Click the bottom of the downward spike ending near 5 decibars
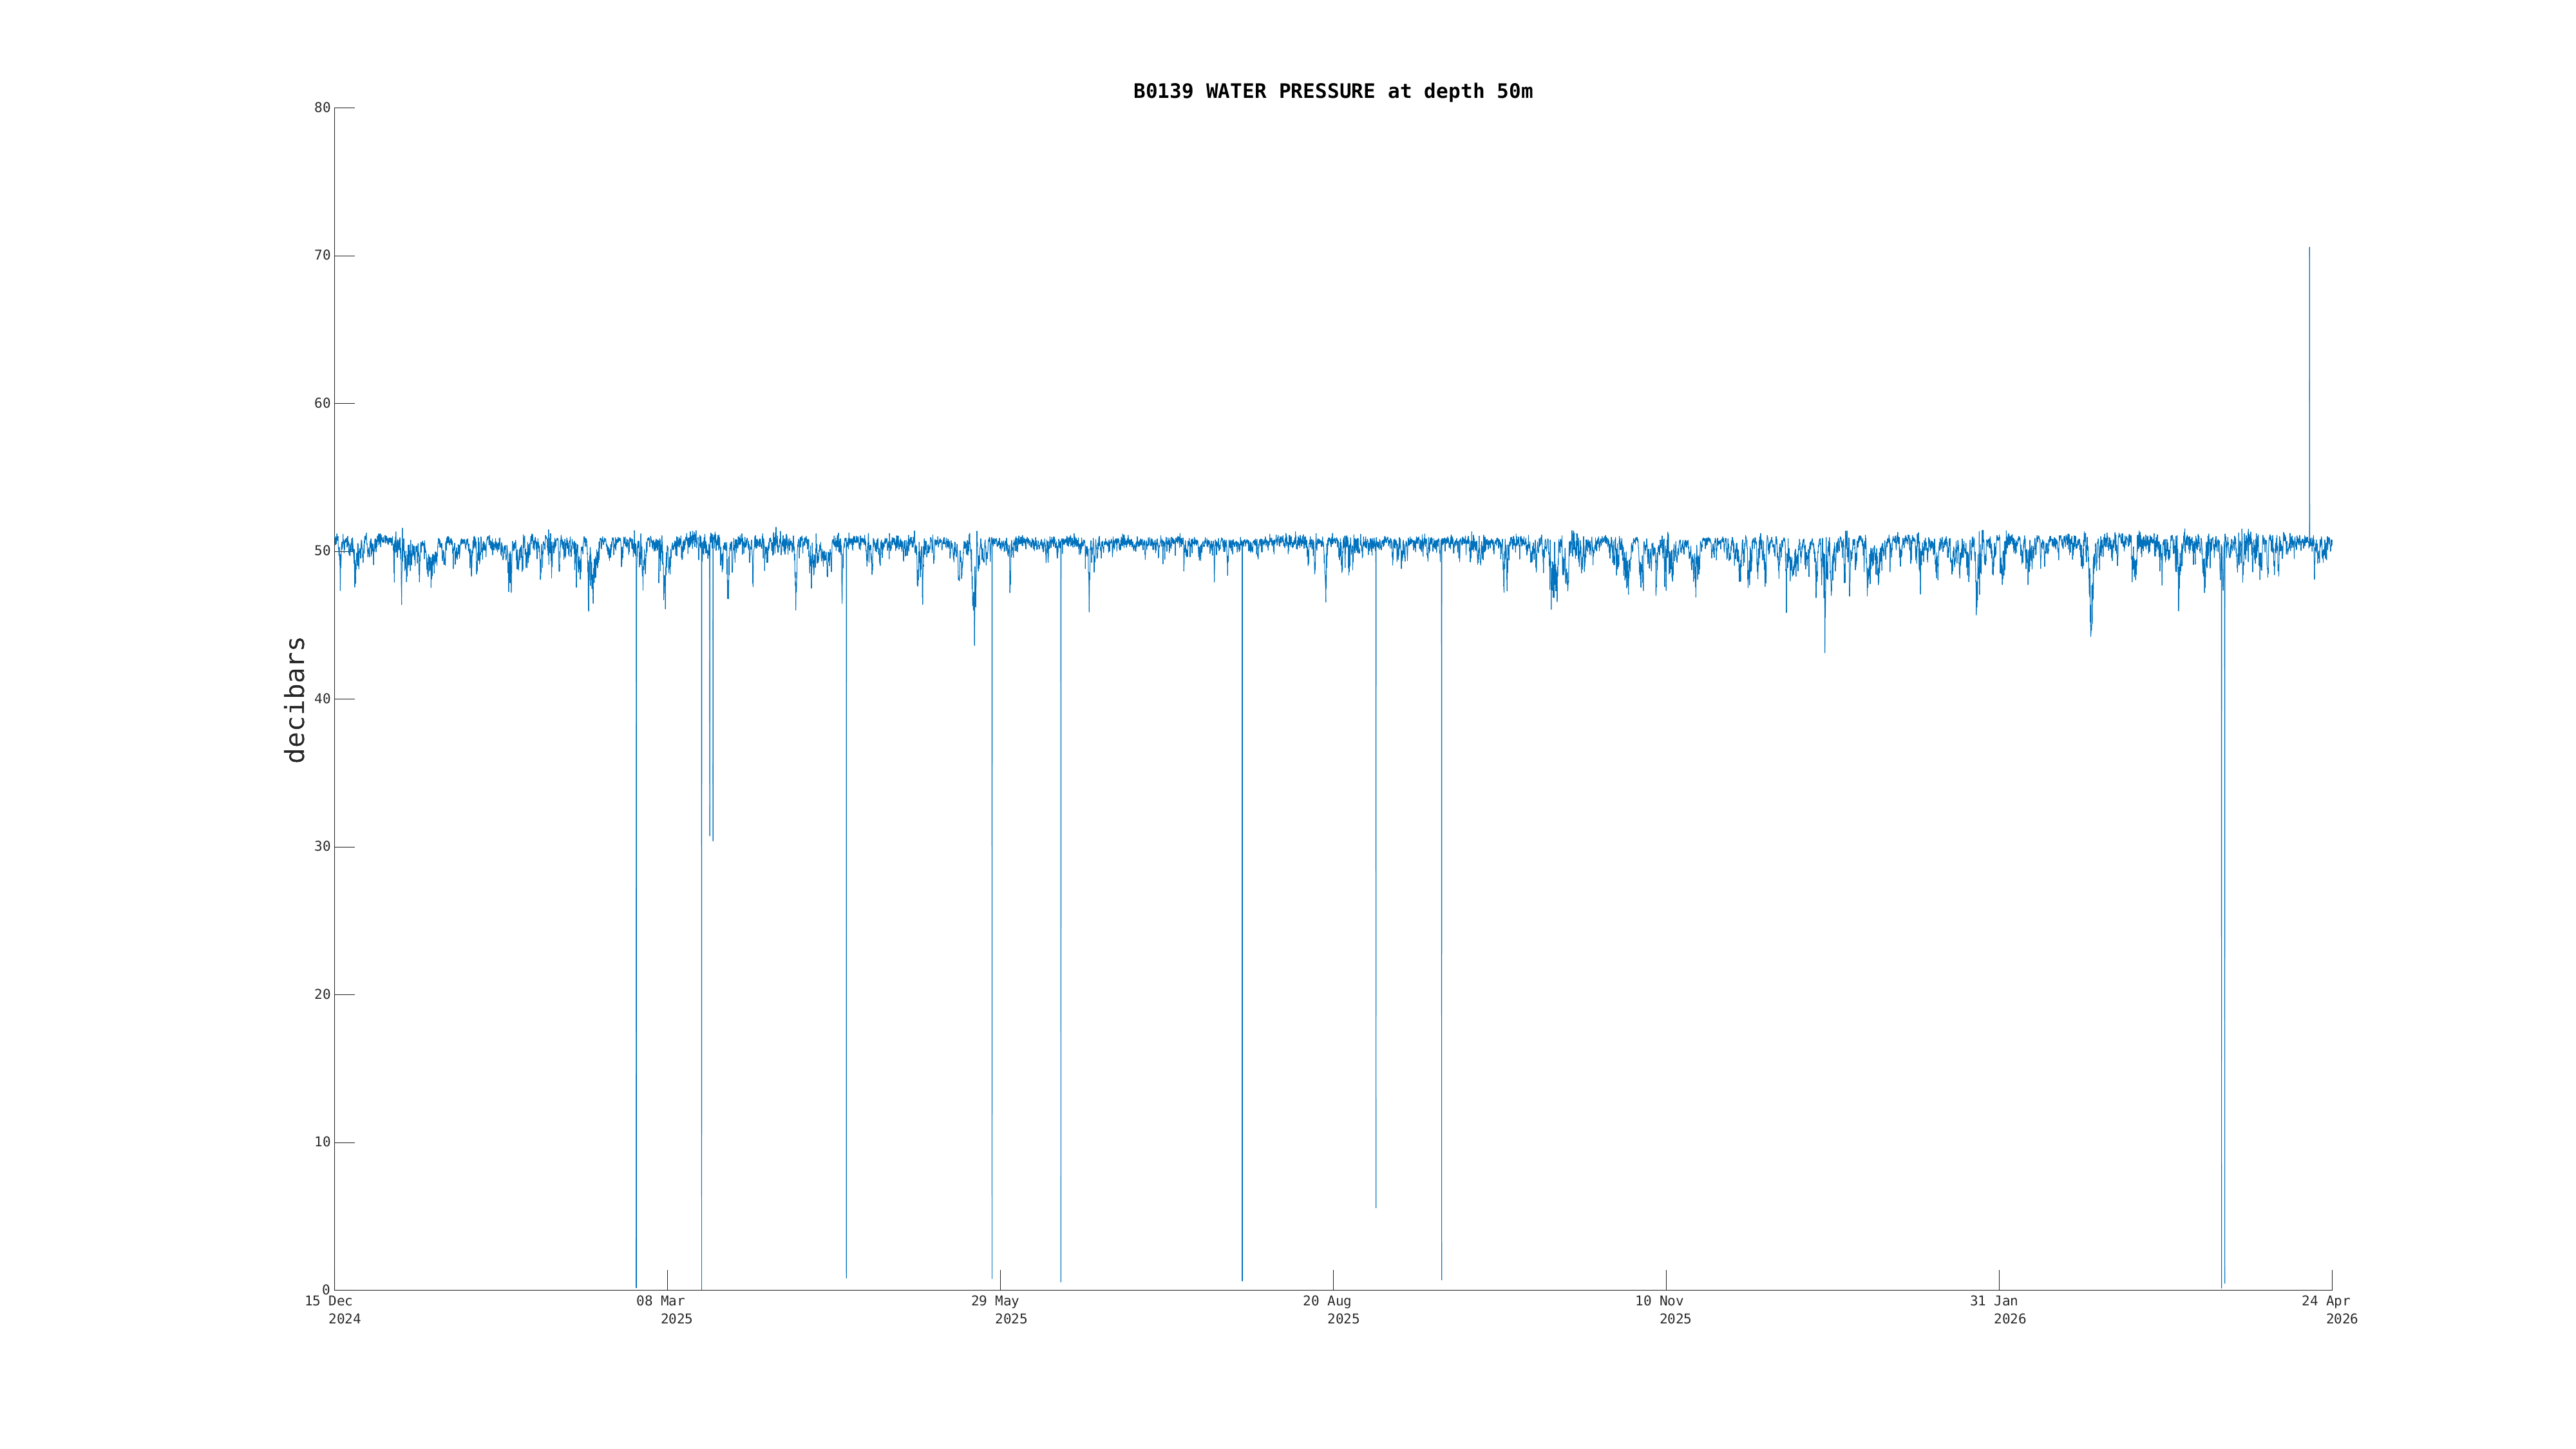 coord(1375,1205)
